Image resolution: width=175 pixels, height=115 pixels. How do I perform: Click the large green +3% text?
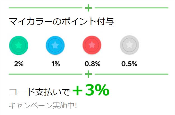(91, 90)
